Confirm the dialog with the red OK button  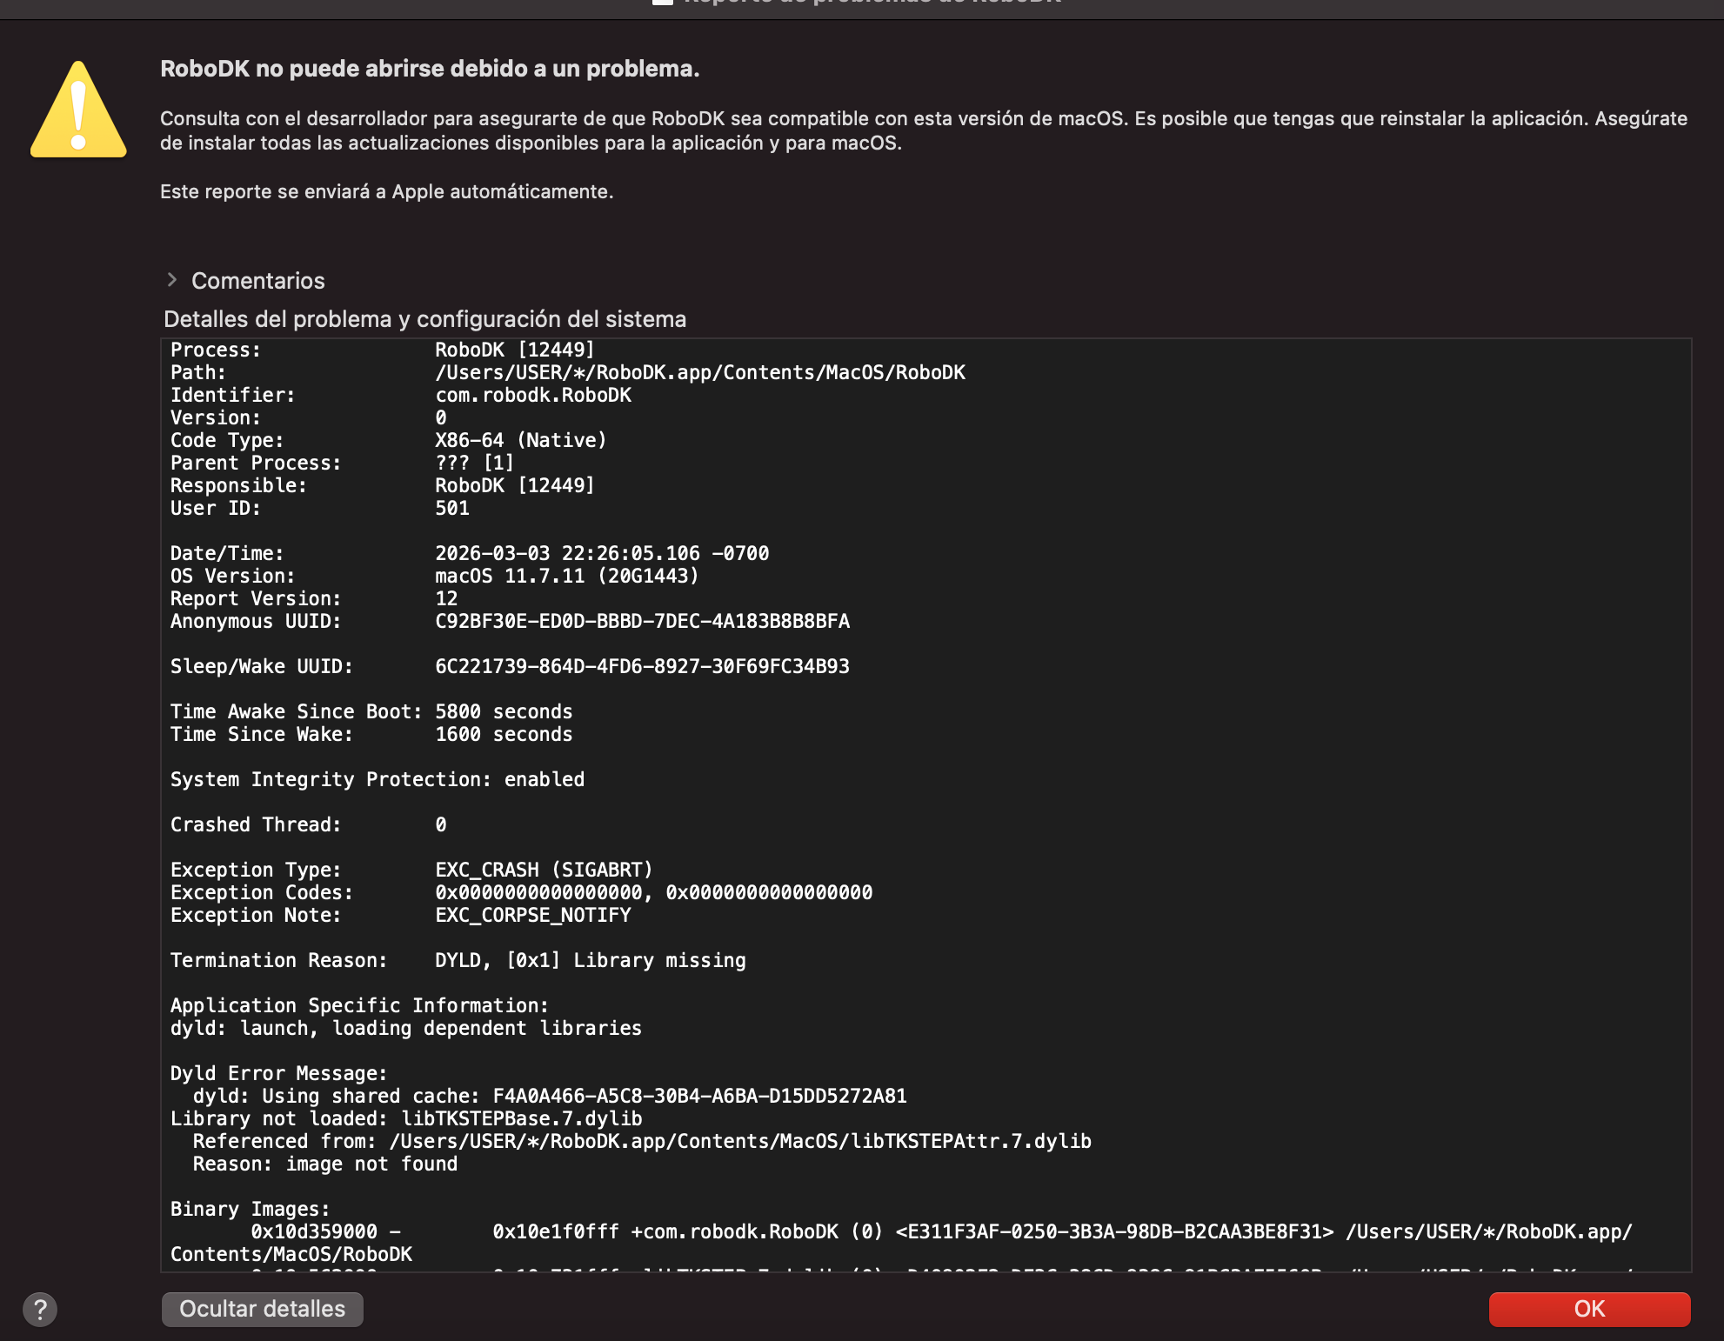(1589, 1309)
